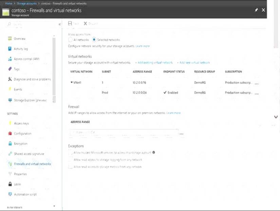Open ellipsis menu for firewall address range
The width and height of the screenshot is (280, 211).
(182, 134)
